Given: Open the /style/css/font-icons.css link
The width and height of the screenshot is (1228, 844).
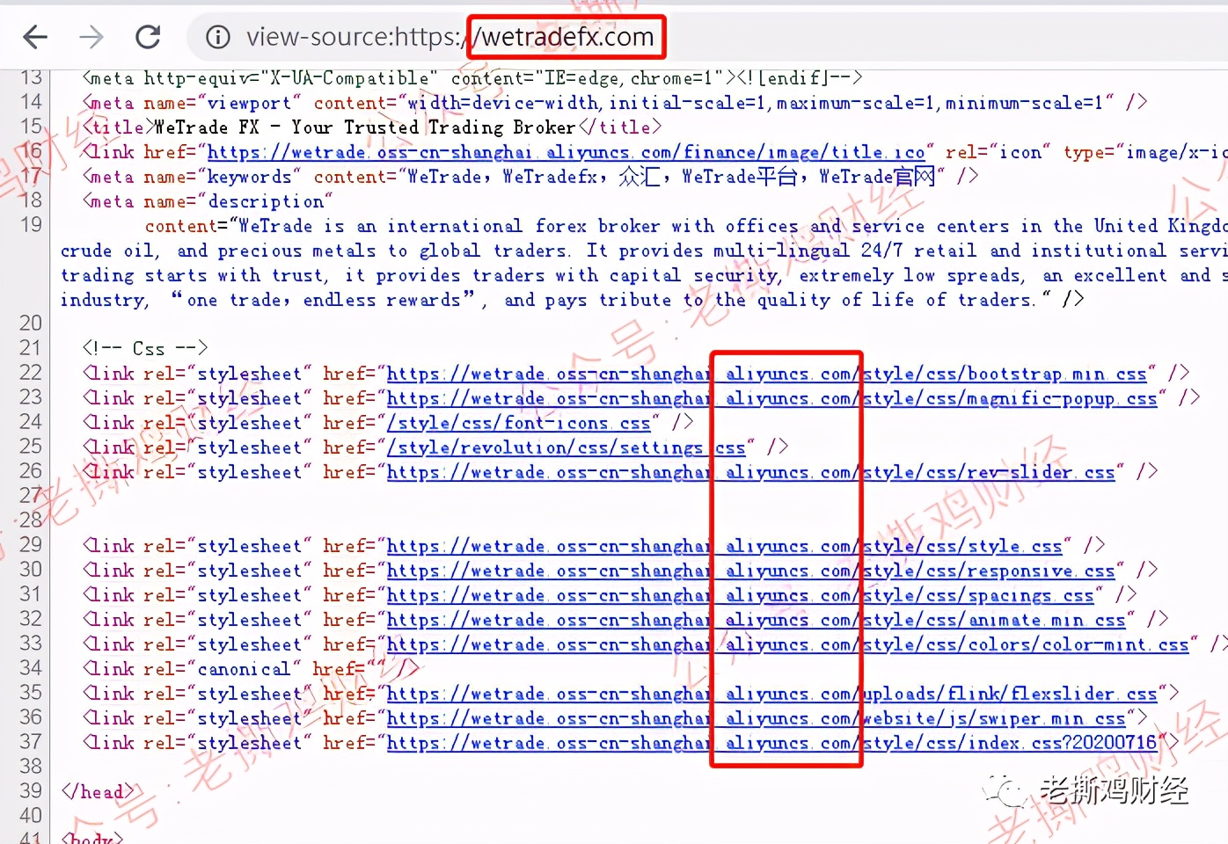Looking at the screenshot, I should click(x=518, y=423).
